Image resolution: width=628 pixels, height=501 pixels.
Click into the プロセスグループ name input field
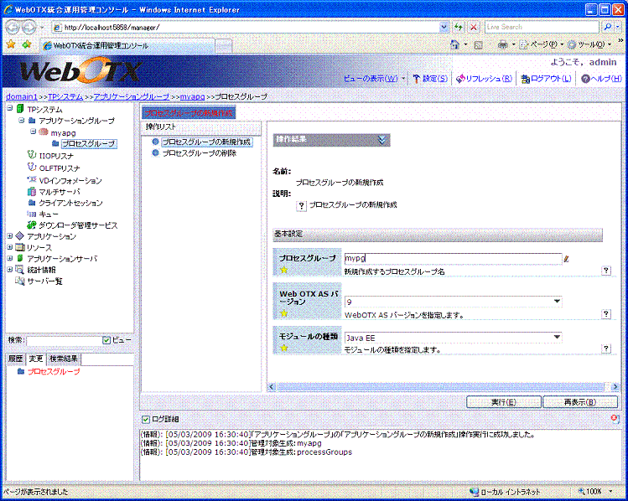coord(451,260)
